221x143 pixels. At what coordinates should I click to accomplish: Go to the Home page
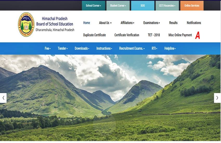coord(87,23)
